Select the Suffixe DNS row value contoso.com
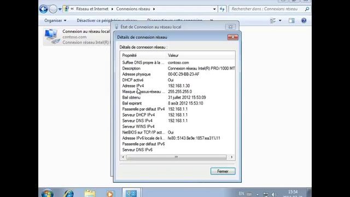Screen dimensions: 350x197 [178, 62]
